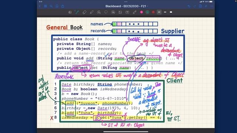Click 'private String[] names;' code line
This screenshot has height=133, width=237.
(84, 44)
